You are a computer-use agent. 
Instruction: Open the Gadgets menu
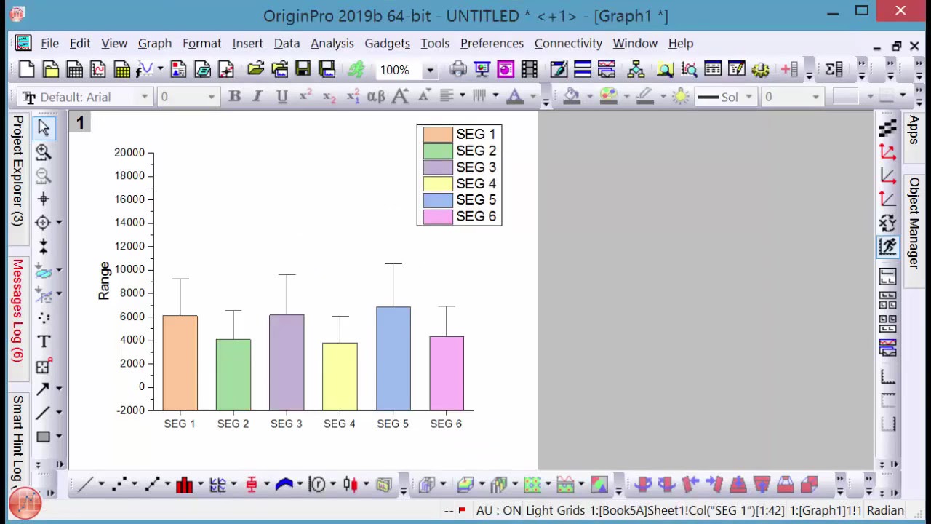[388, 44]
